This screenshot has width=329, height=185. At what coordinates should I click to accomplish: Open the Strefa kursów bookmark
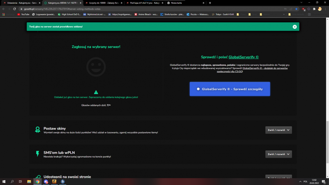[172, 14]
